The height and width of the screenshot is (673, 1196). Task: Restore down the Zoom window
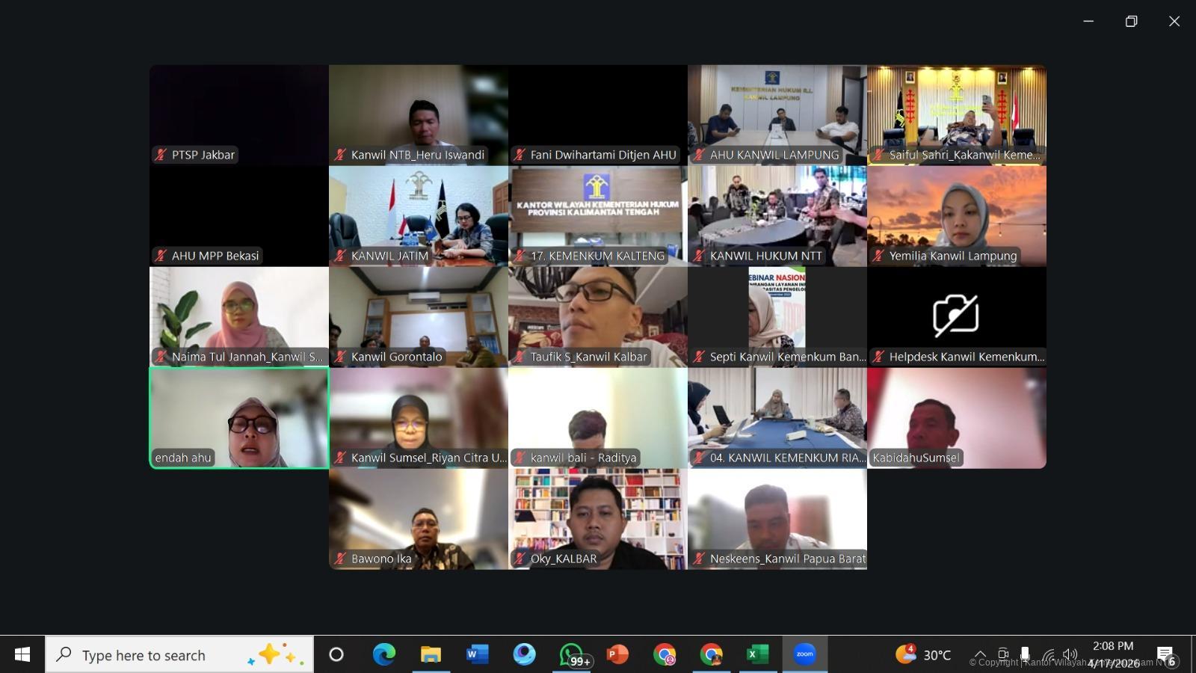1131,21
